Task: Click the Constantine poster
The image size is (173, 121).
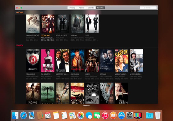Action: [77, 61]
